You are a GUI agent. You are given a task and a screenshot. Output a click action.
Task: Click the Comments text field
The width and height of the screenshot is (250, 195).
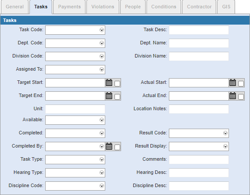point(199,159)
